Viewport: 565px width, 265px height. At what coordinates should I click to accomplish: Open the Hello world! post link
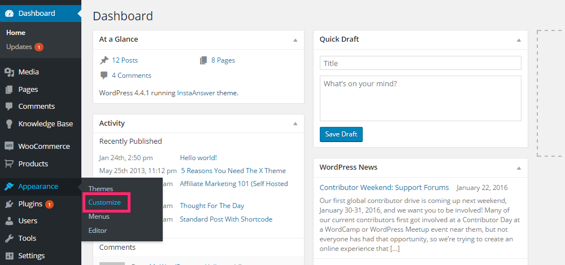click(x=198, y=158)
